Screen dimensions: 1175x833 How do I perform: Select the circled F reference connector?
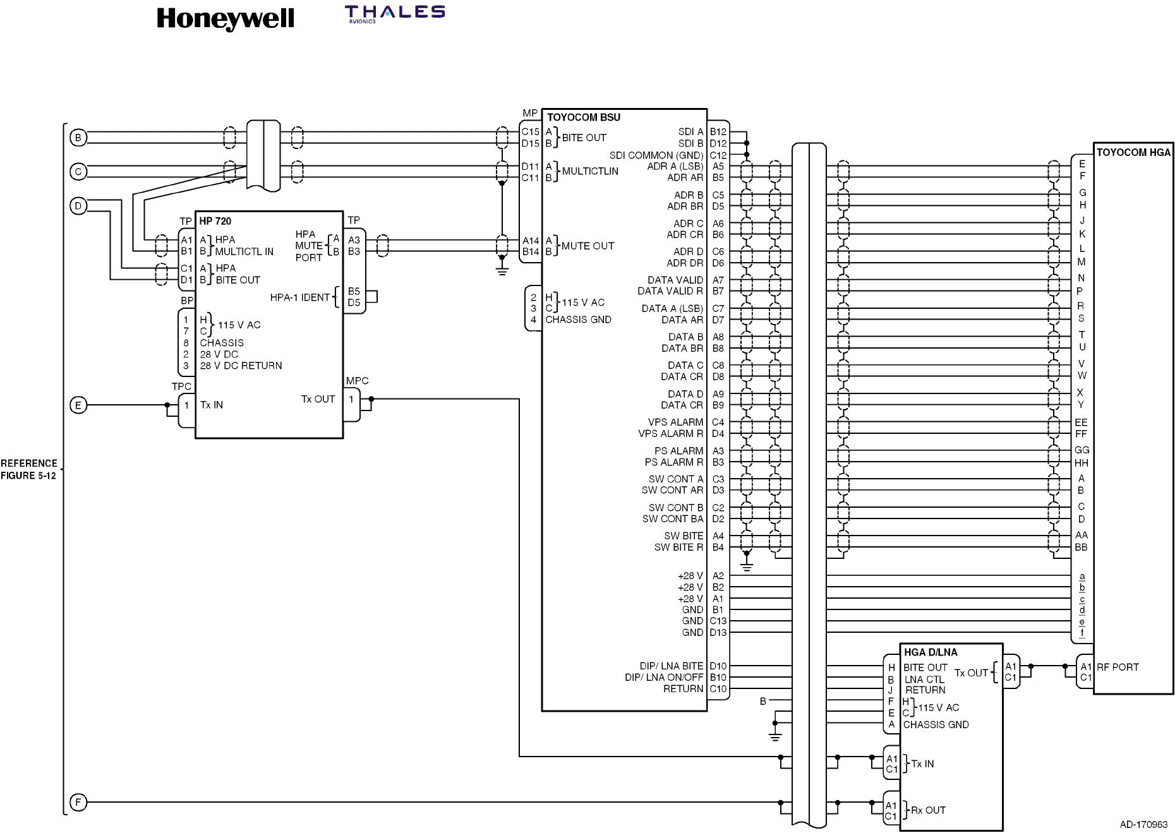pos(78,803)
